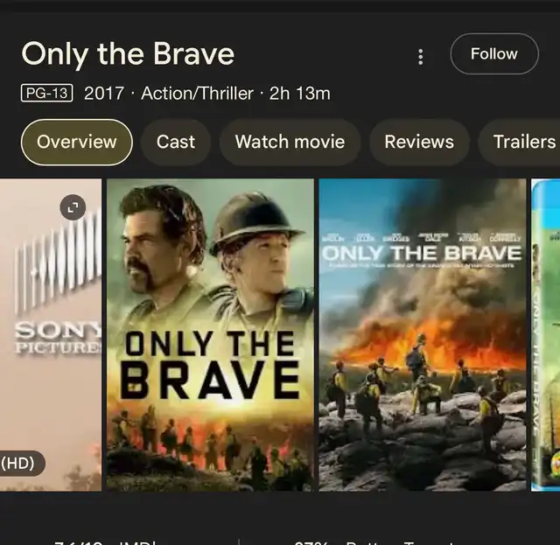Open the IMDb rating link
Viewport: 560px width, 545px height.
(x=105, y=542)
